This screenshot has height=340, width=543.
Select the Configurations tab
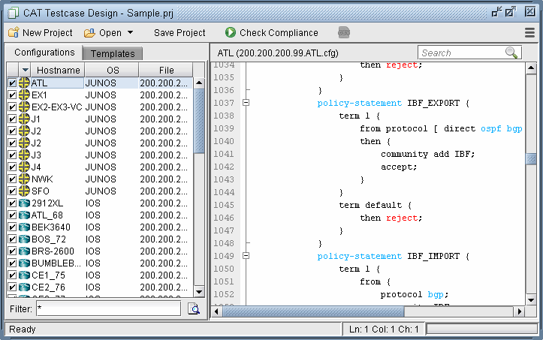click(x=44, y=53)
